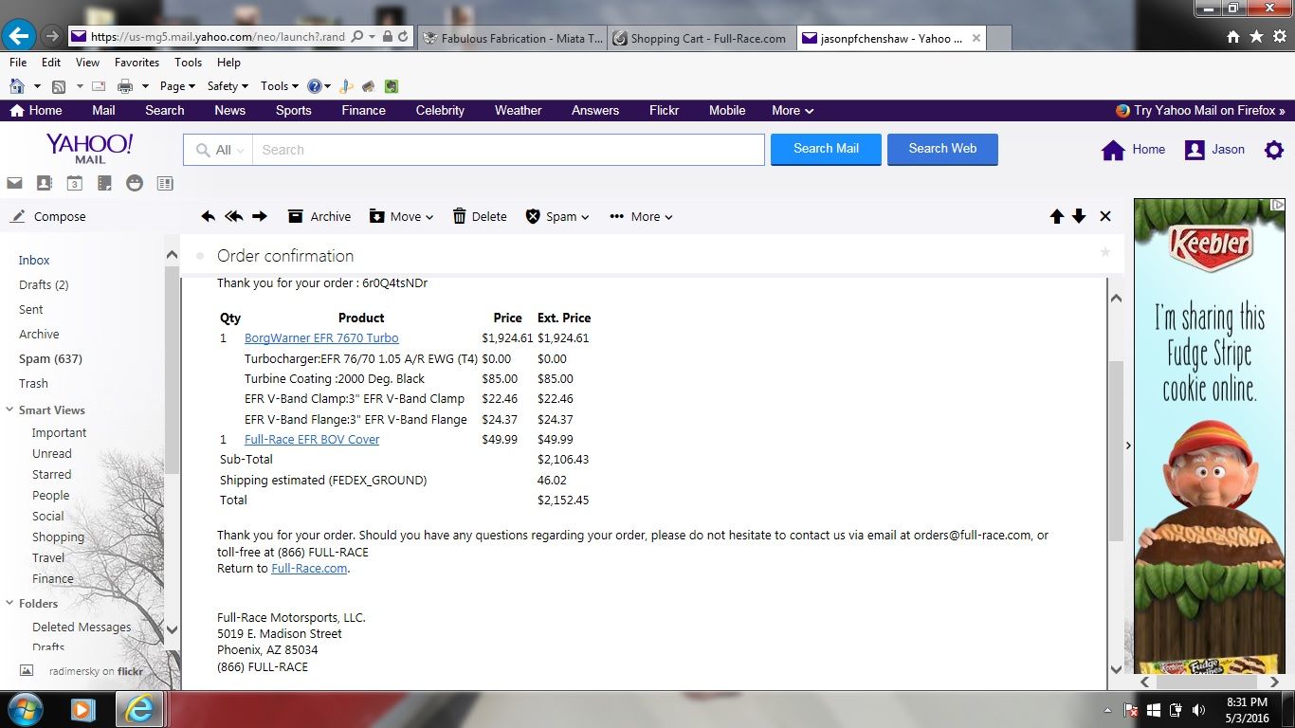This screenshot has width=1295, height=728.
Task: Go back with the browser back arrow
Action: tap(19, 37)
